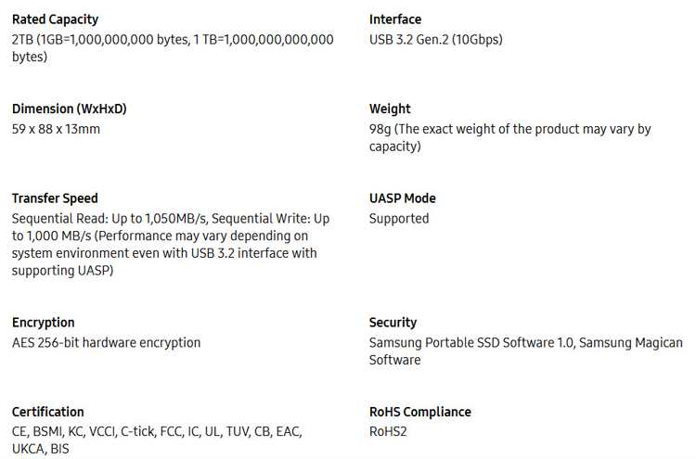Viewport: 696px width, 459px height.
Task: Click the 98g weight description
Action: (x=510, y=137)
